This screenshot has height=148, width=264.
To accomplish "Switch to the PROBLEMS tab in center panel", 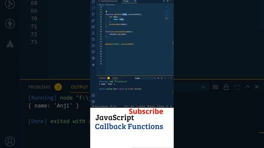I will click(103, 78).
